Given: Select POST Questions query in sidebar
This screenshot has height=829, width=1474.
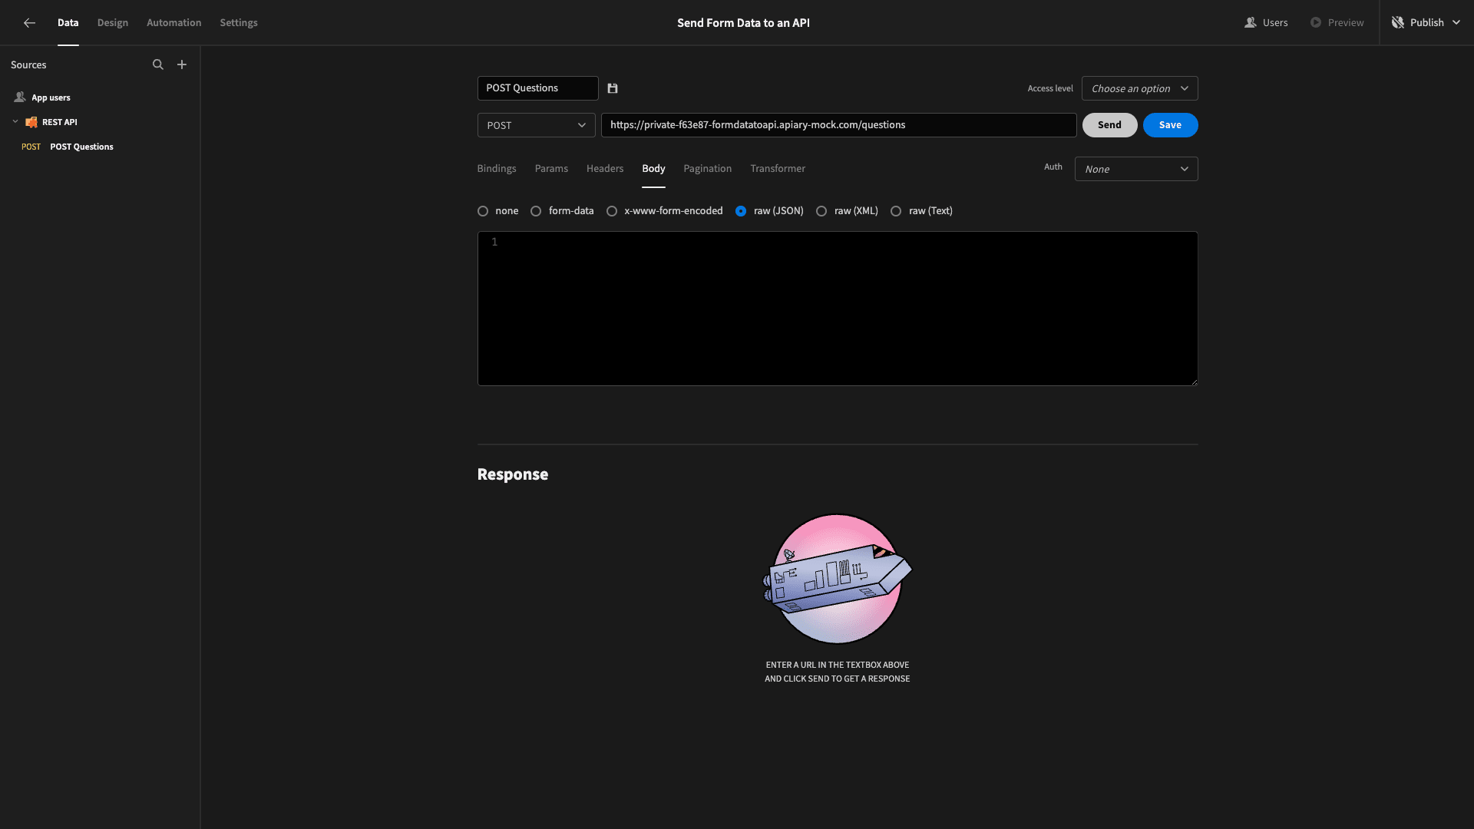Looking at the screenshot, I should click(81, 147).
